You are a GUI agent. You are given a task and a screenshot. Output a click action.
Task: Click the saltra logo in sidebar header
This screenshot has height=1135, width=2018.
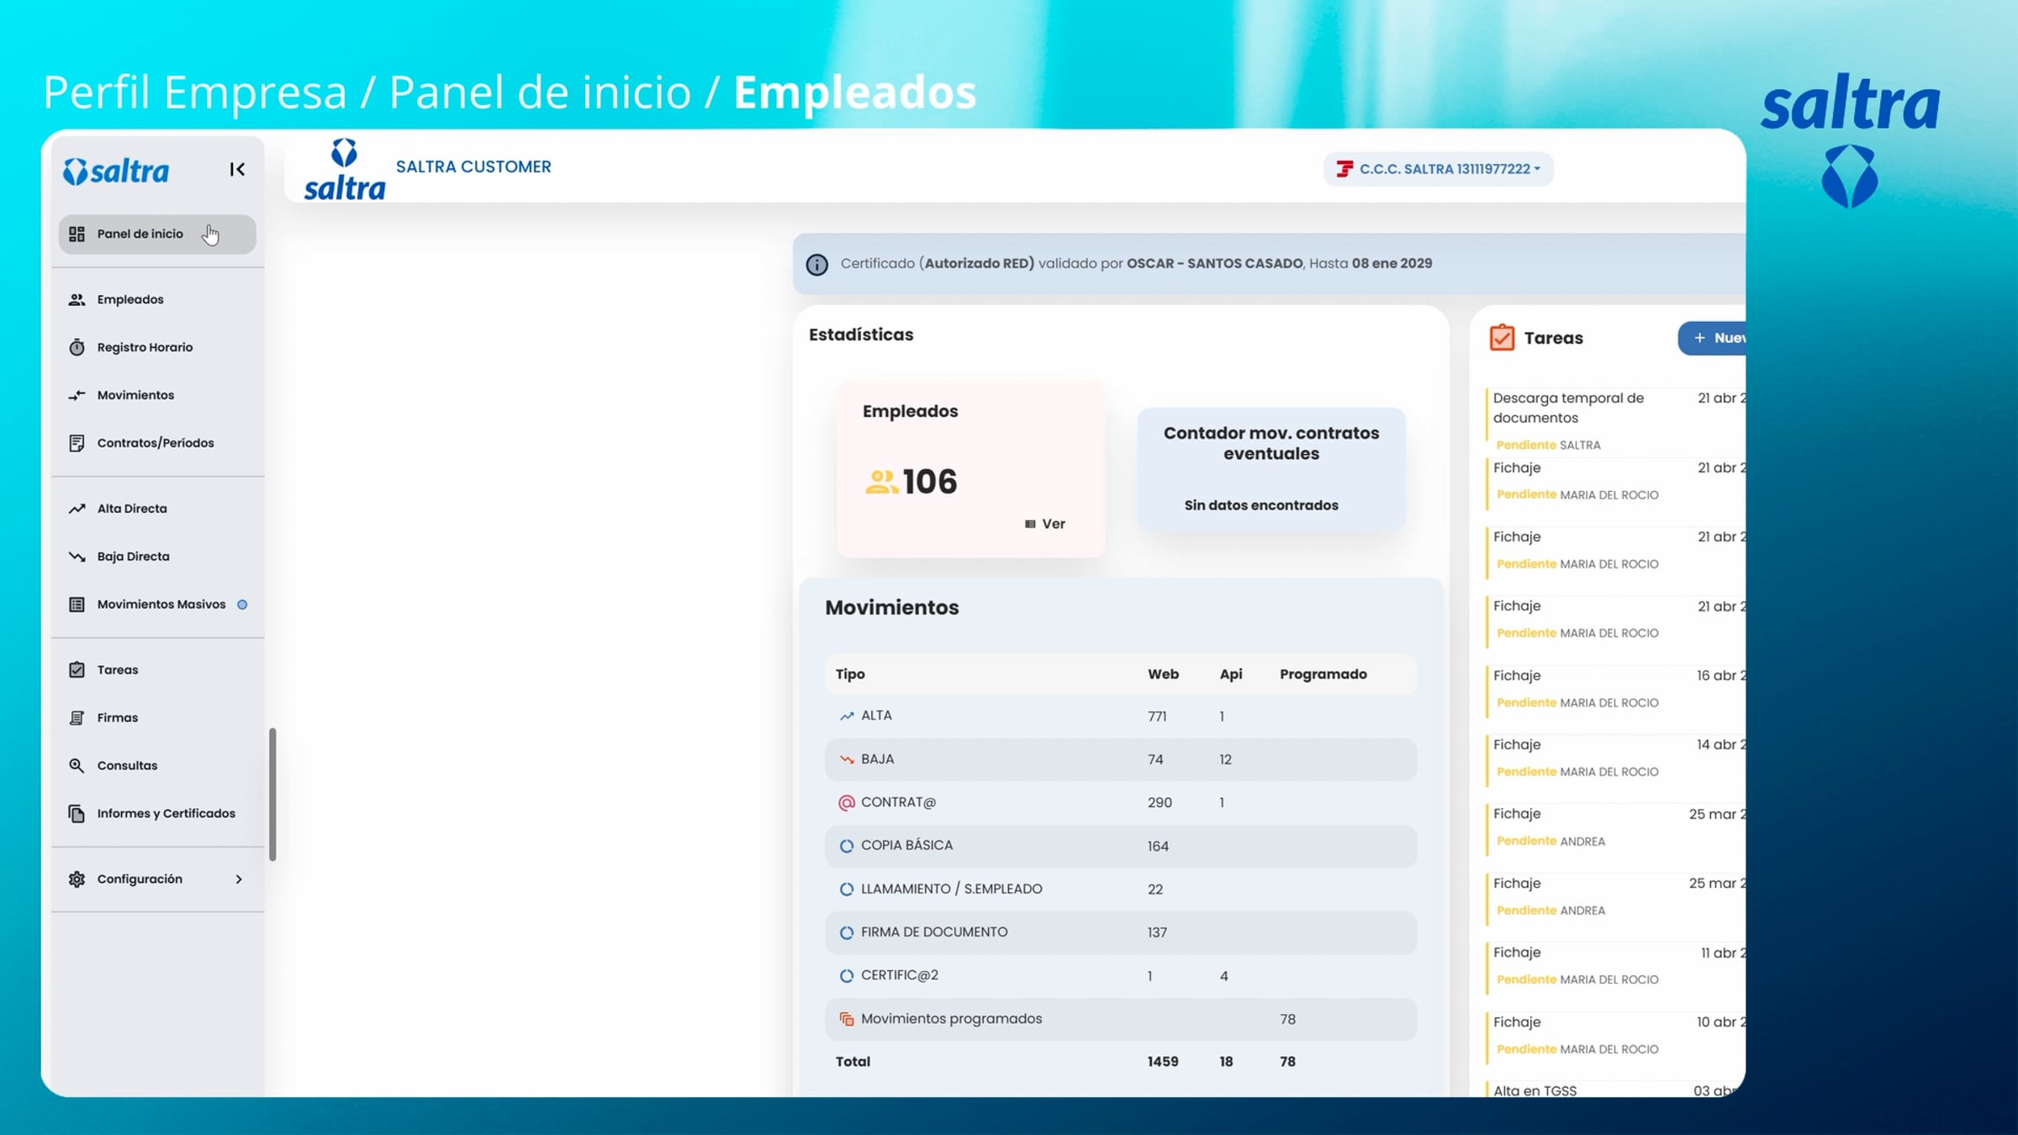click(x=116, y=171)
